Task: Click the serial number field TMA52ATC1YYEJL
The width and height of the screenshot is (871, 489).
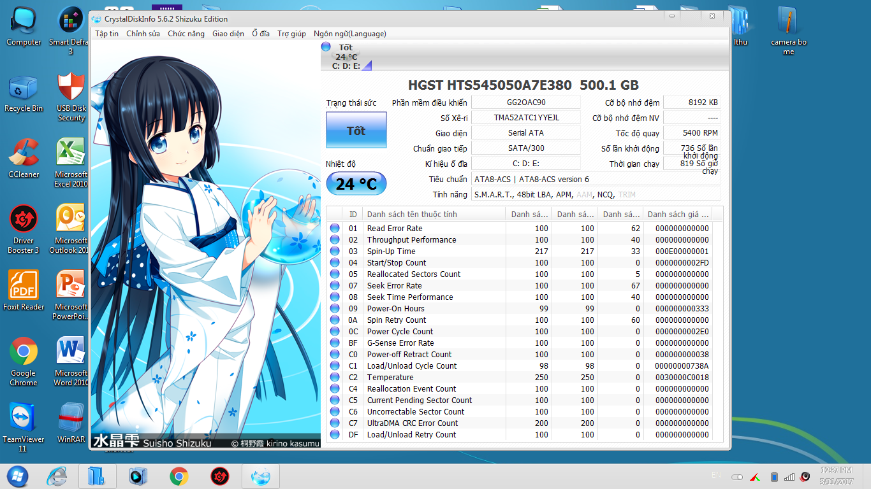Action: coord(526,118)
